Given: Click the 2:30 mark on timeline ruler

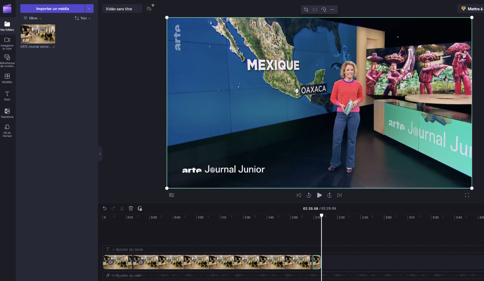Looking at the screenshot, I should pos(342,218).
